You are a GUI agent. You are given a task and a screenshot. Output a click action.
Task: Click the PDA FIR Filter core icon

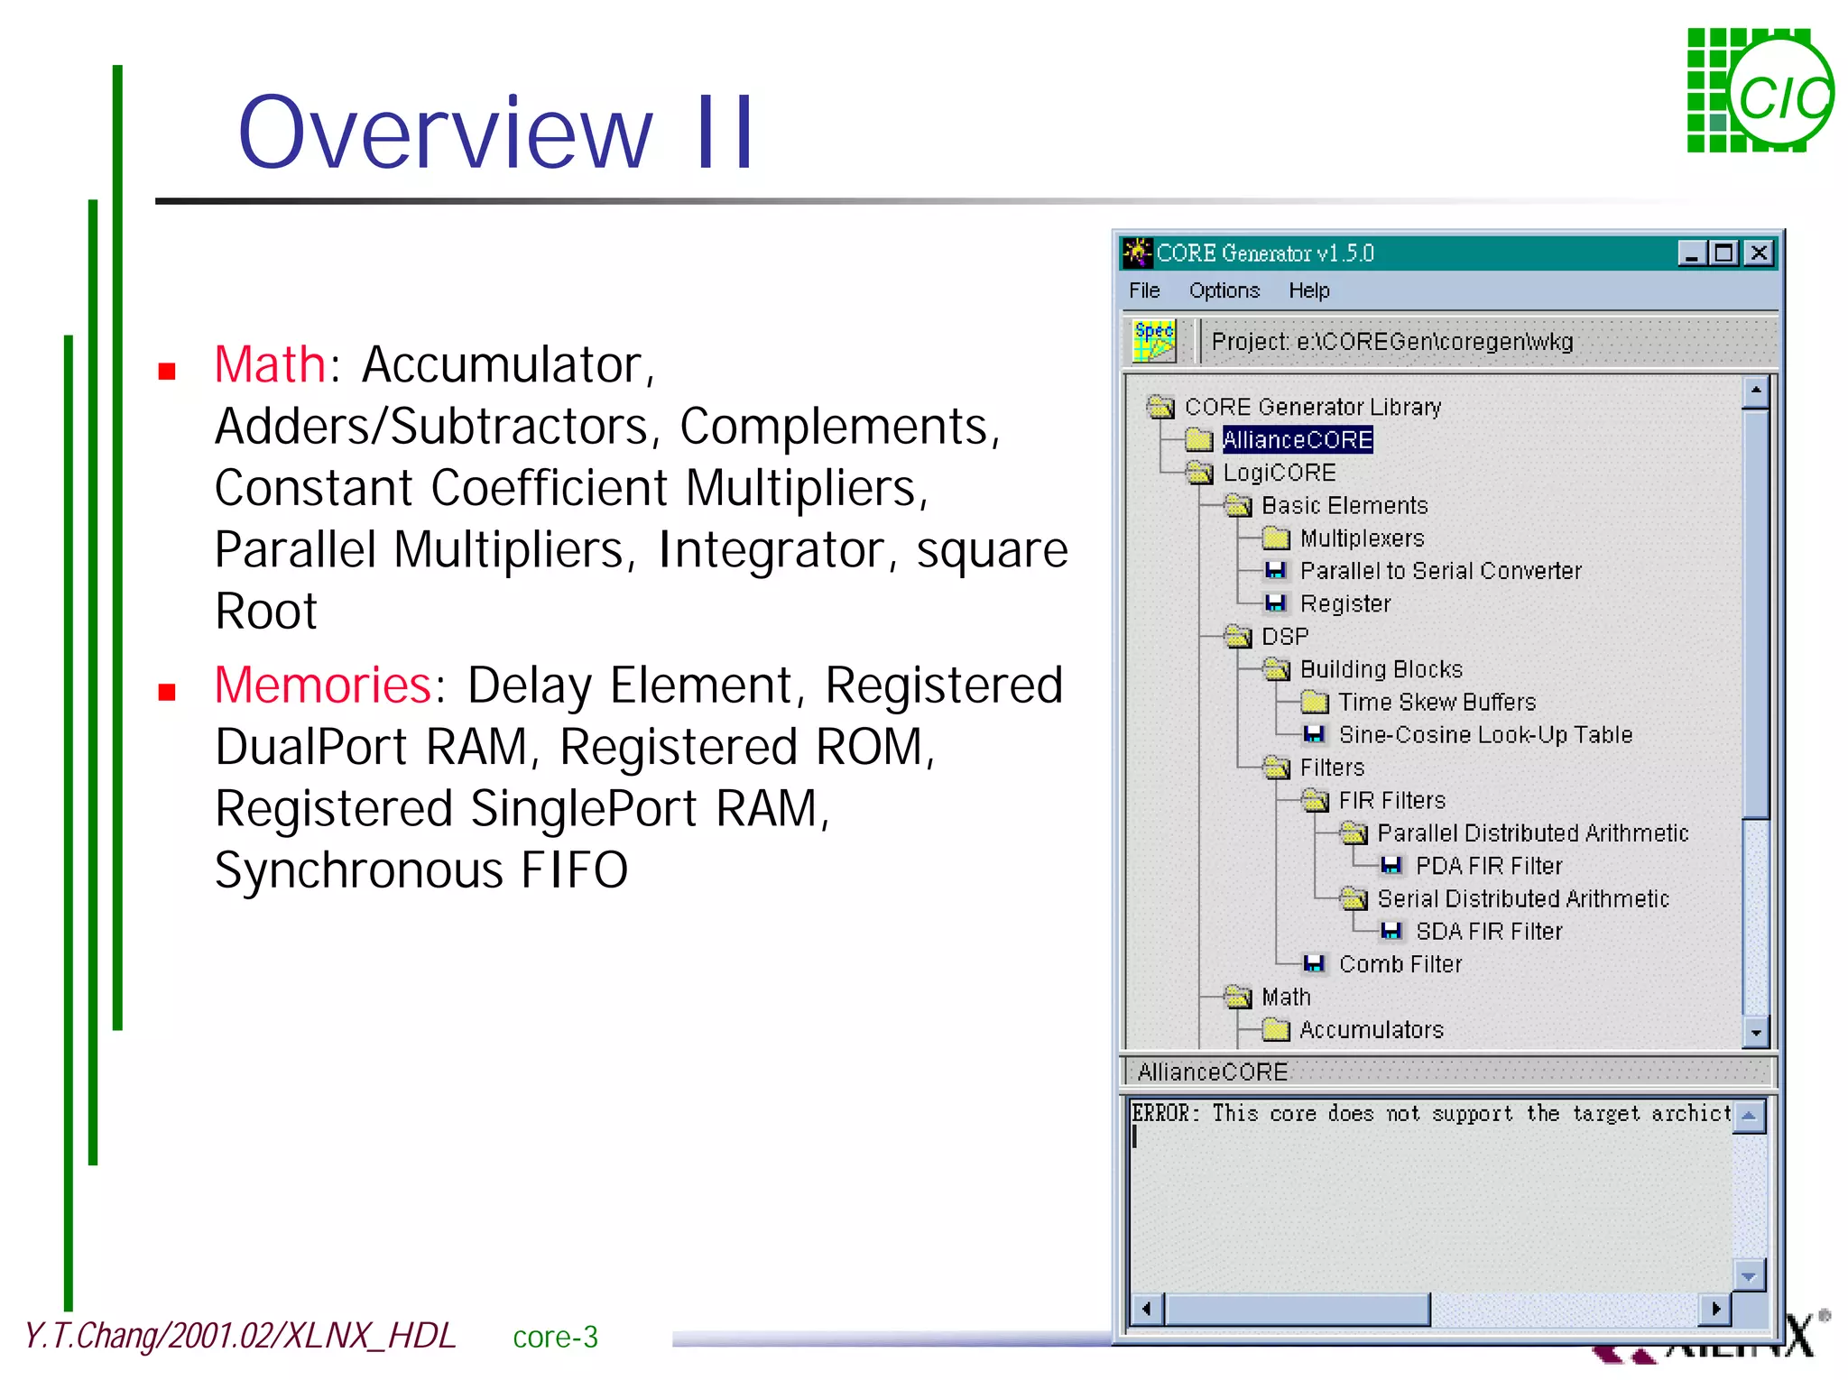[1391, 865]
